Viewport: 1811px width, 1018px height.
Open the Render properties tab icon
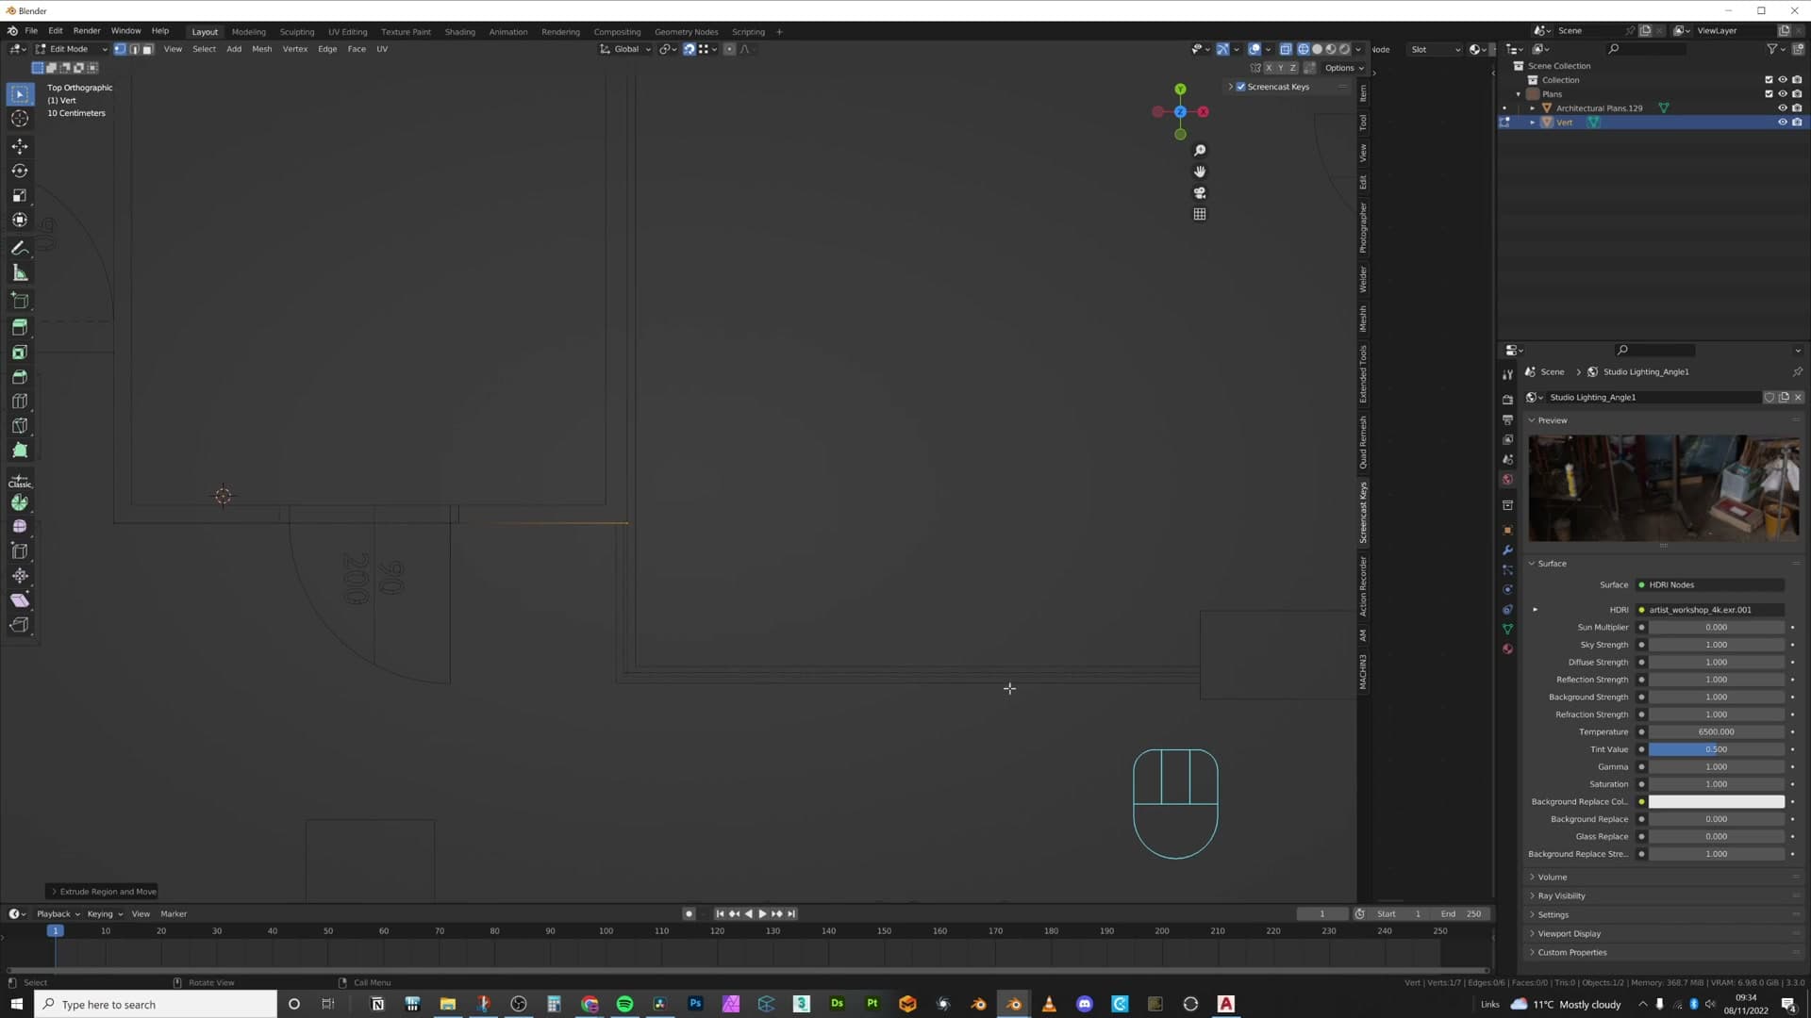click(x=1507, y=400)
